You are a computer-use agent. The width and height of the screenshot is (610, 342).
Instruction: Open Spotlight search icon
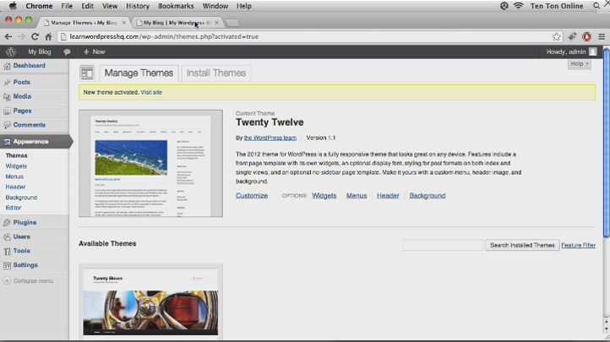[596, 6]
